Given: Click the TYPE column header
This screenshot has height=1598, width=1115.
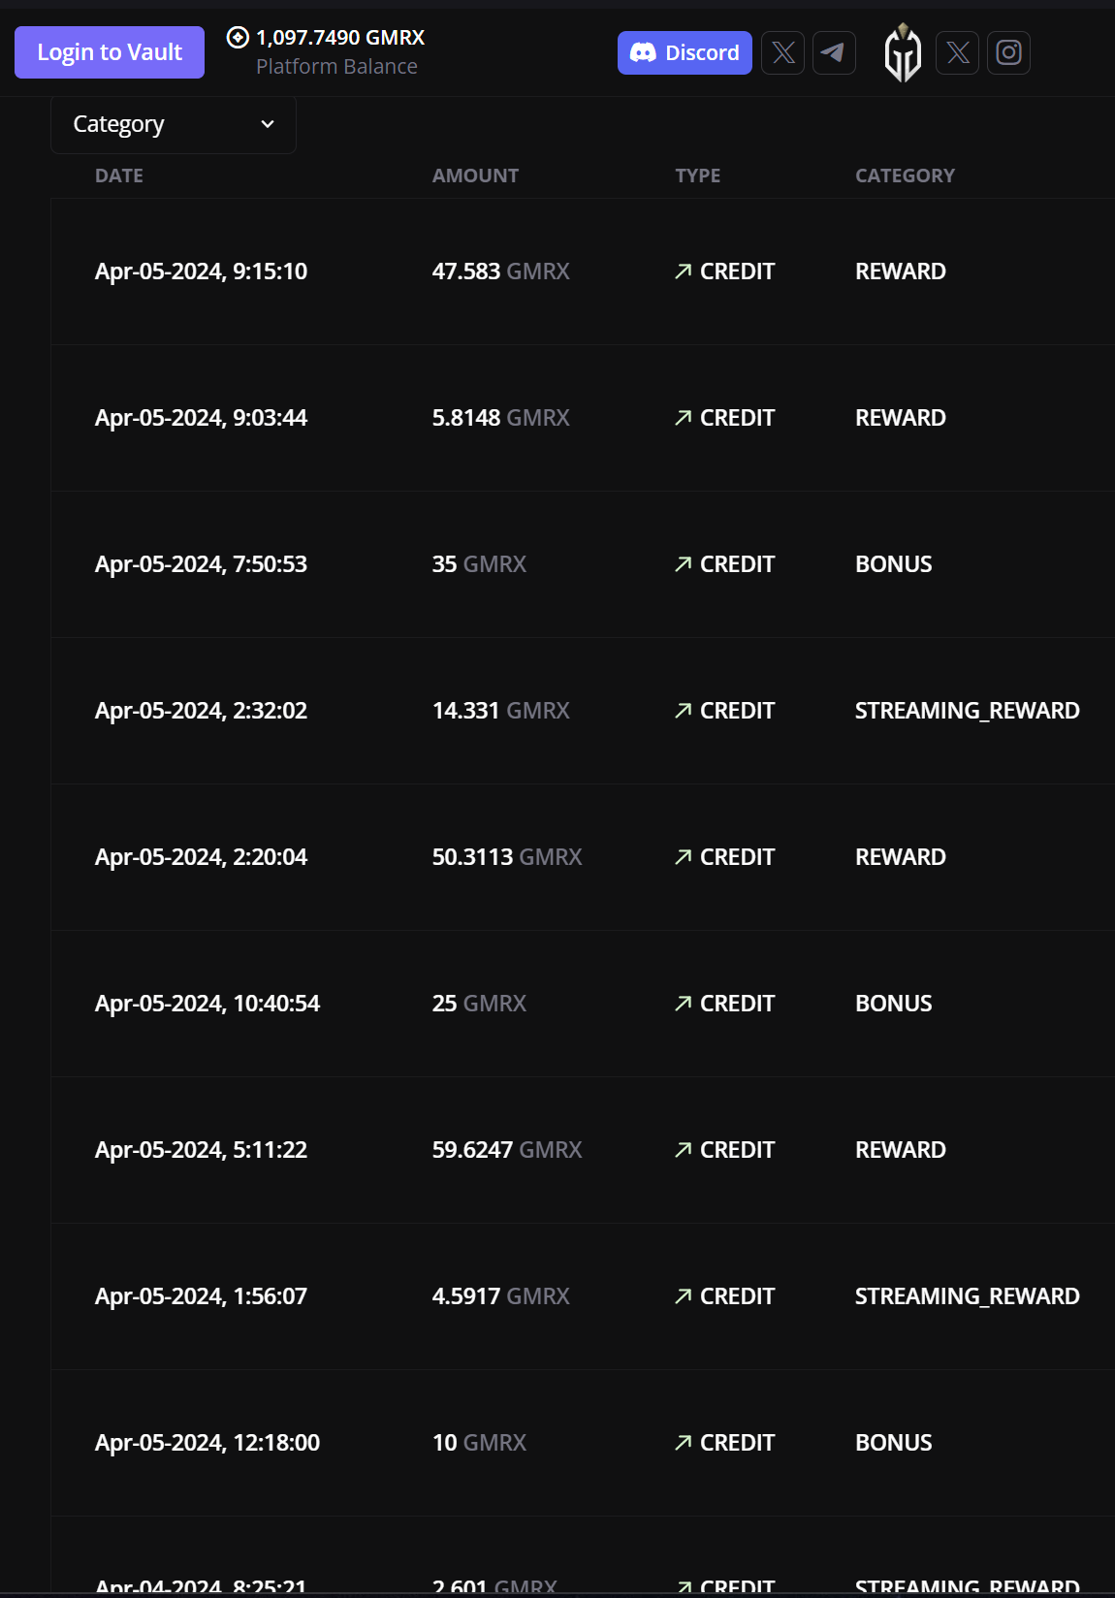Looking at the screenshot, I should 698,176.
